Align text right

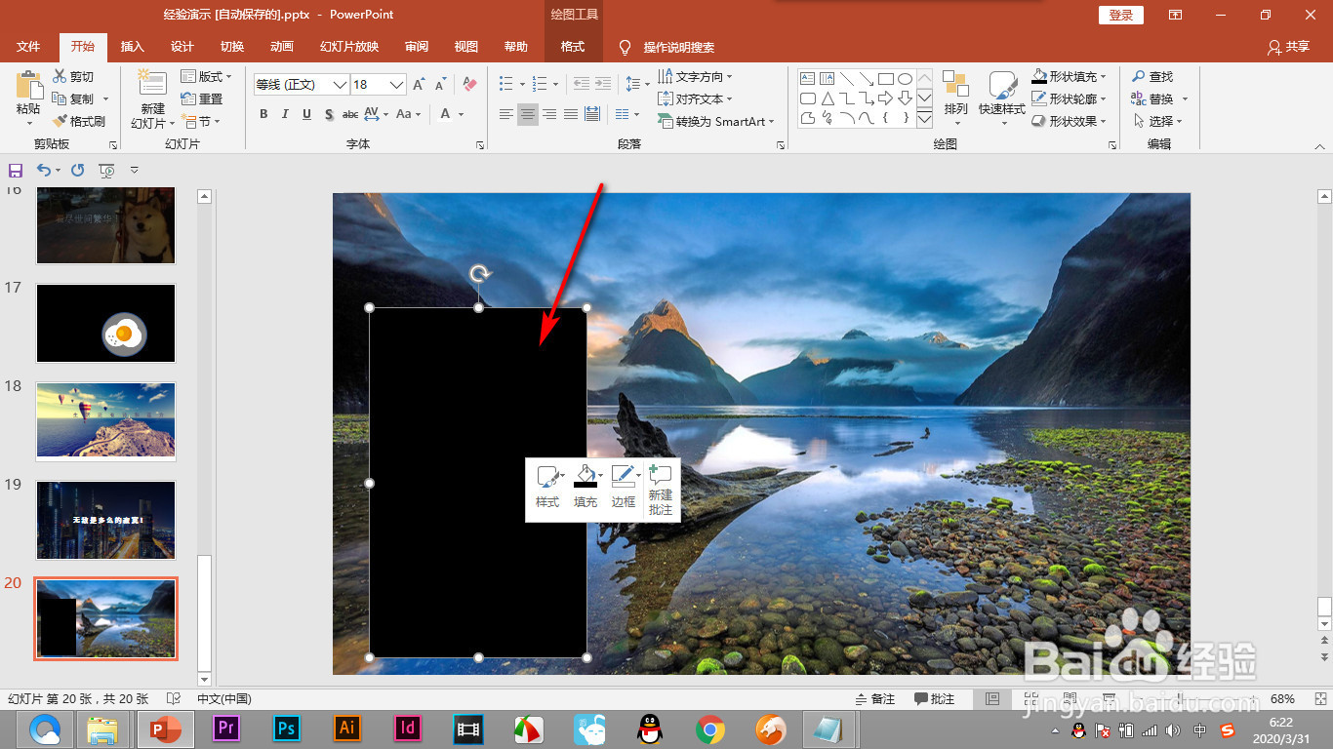tap(549, 114)
